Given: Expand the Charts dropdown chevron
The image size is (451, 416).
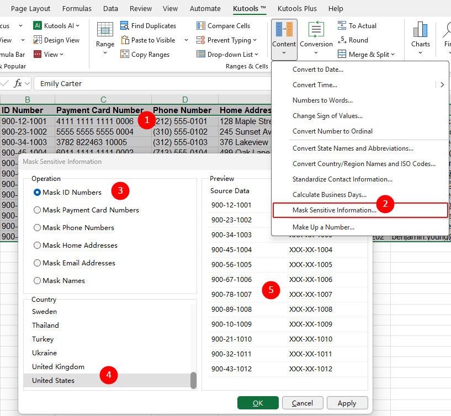Looking at the screenshot, I should coord(420,52).
